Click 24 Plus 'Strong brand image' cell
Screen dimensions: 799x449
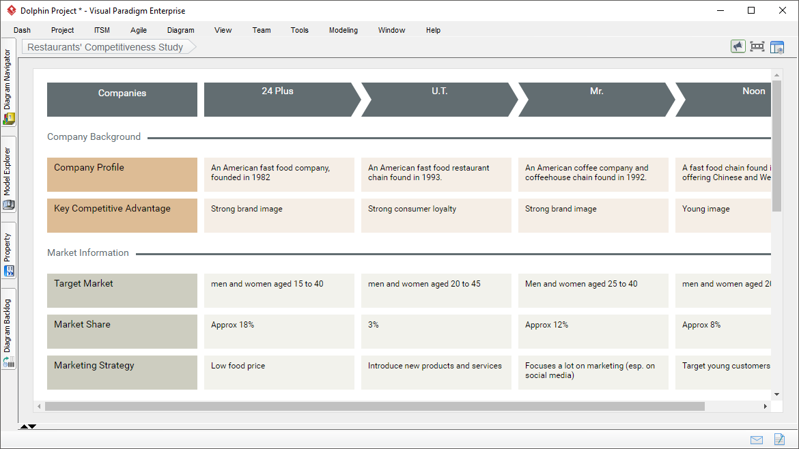pyautogui.click(x=279, y=216)
